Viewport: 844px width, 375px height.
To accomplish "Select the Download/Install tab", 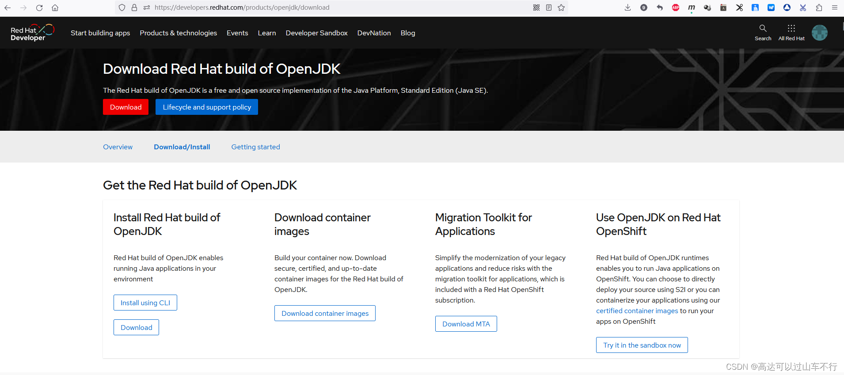I will coord(182,147).
